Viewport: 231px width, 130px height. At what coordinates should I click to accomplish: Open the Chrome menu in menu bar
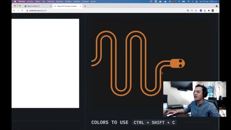click(x=22, y=1)
